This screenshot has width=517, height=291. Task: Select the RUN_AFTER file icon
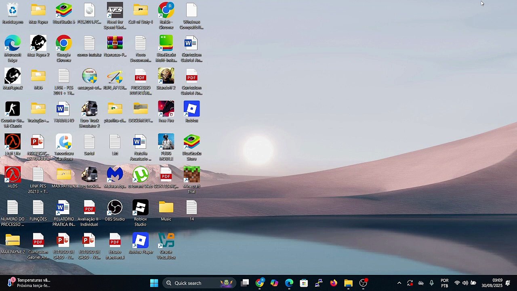pos(115,79)
